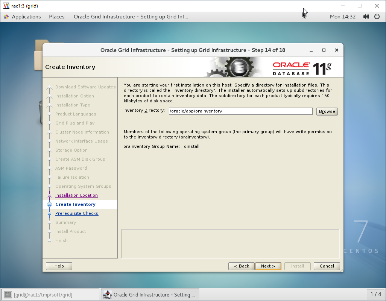
Task: Click the Oracle installer icon in taskbar
Action: (107, 295)
